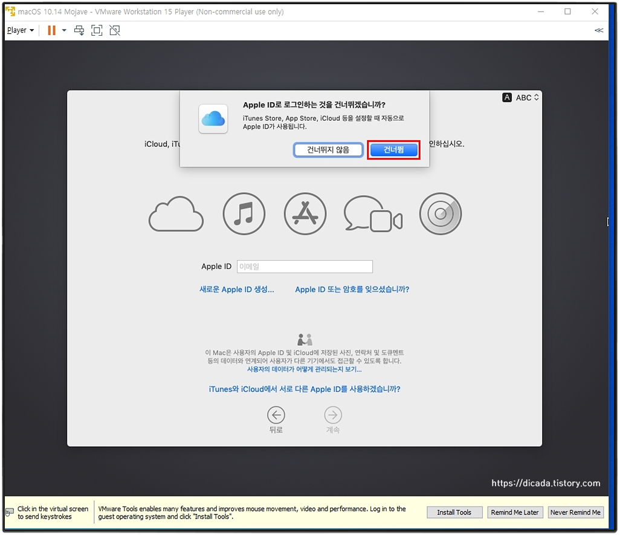Viewport: 620px width, 535px height.
Task: Click the Remind Me Later button
Action: (515, 513)
